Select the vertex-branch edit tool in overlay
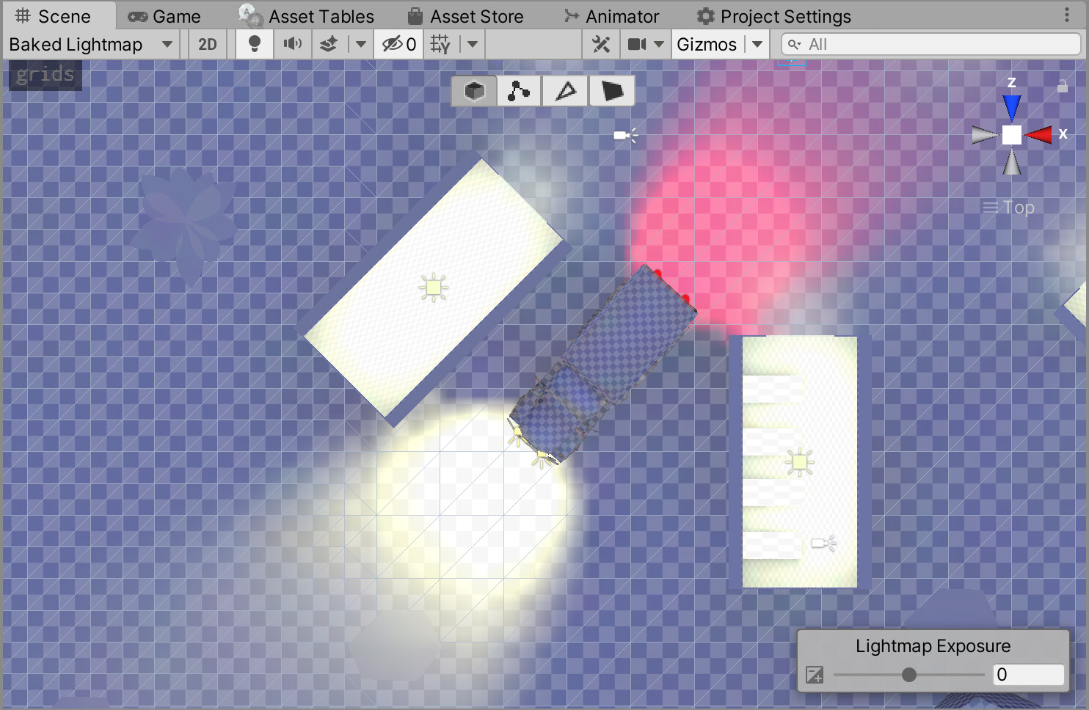Image resolution: width=1089 pixels, height=710 pixels. [x=520, y=91]
